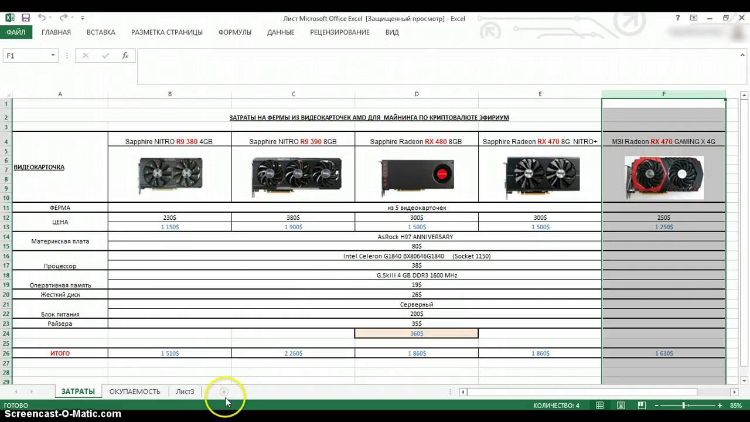Switch to Page Layout view icon
The width and height of the screenshot is (750, 422).
(621, 406)
